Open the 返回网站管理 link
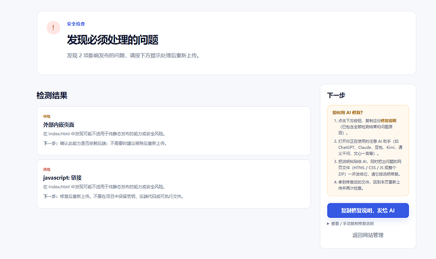This screenshot has height=259, width=436. pyautogui.click(x=368, y=235)
